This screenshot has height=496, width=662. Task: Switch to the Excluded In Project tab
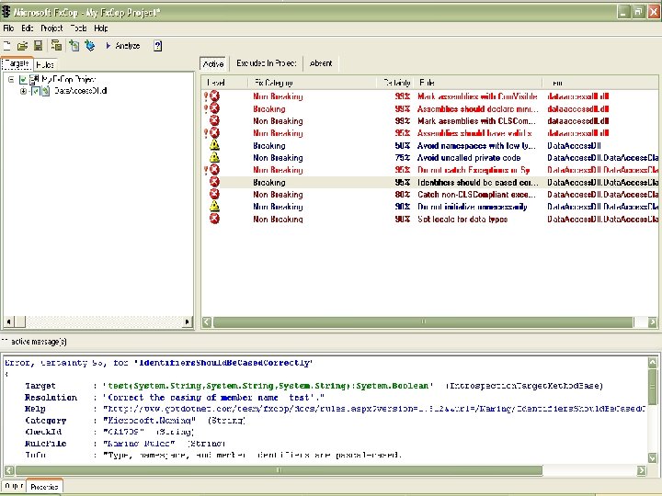(266, 63)
